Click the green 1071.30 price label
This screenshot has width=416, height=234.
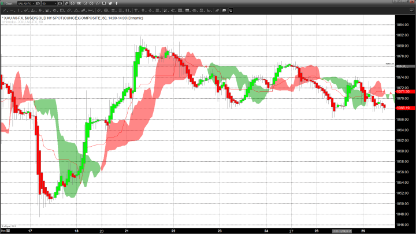[x=403, y=92]
